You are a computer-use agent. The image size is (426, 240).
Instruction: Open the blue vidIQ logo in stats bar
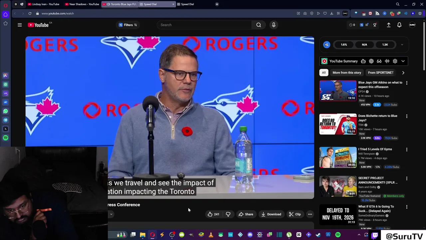click(x=326, y=45)
